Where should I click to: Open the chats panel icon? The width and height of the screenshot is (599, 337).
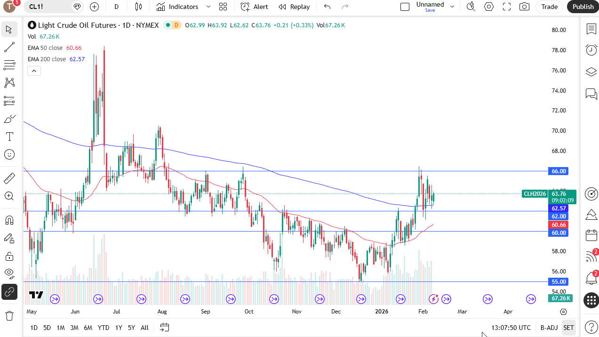click(591, 94)
